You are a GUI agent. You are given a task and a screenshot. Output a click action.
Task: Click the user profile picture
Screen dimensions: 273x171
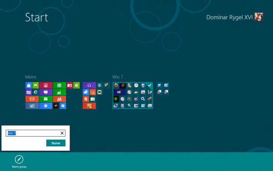(x=259, y=17)
